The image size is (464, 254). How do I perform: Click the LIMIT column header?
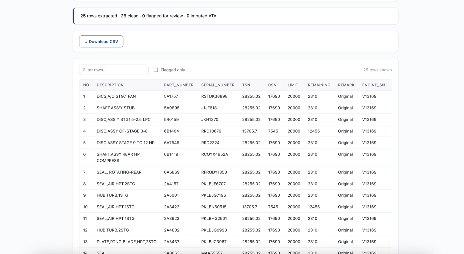(293, 85)
